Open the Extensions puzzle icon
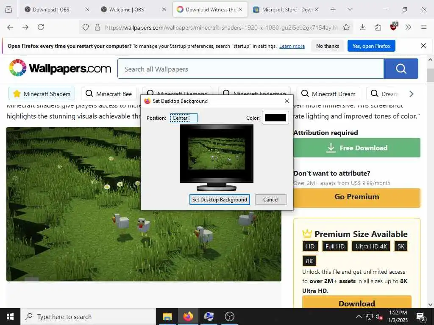 coord(378,27)
